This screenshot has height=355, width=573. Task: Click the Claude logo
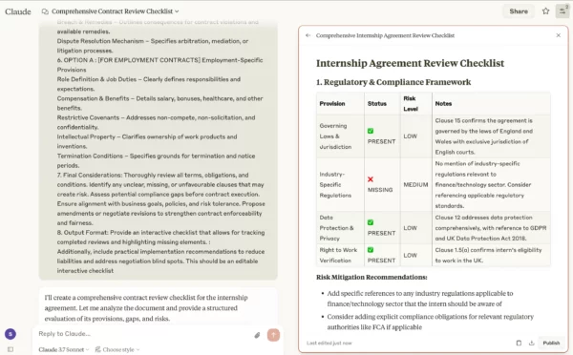18,11
